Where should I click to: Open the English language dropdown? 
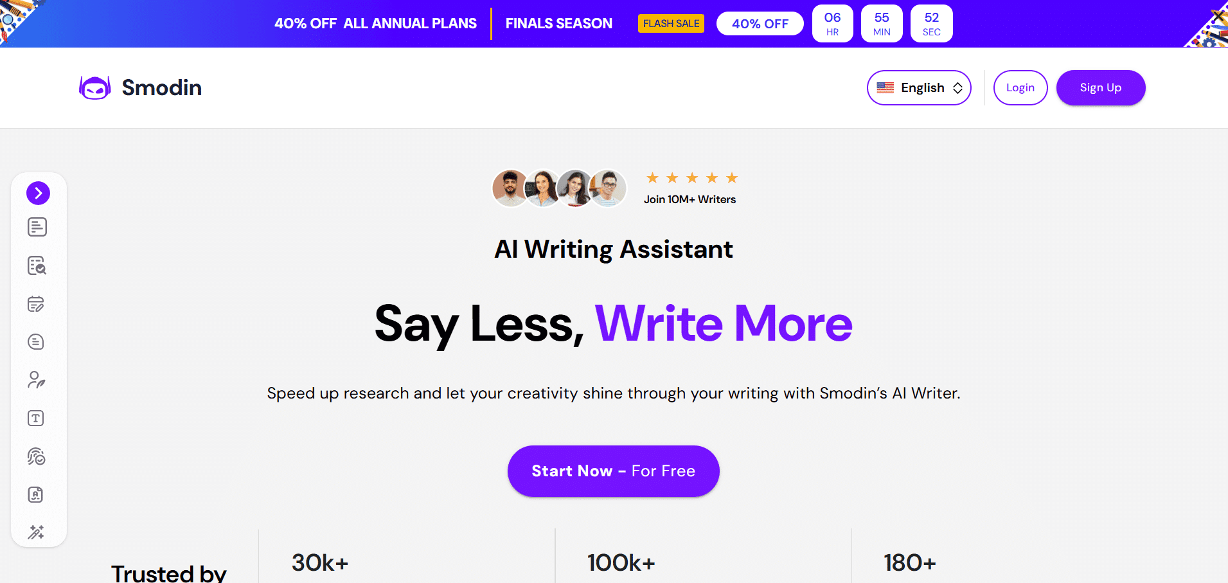click(918, 88)
